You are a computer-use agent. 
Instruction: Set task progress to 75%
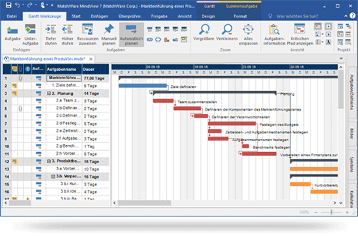[x=175, y=29]
